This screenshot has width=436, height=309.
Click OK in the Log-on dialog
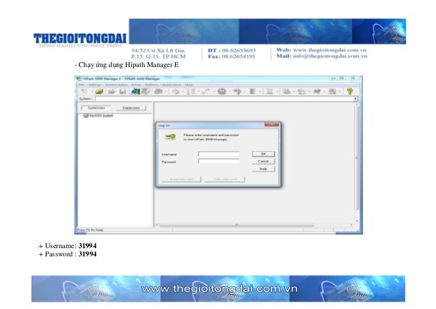[x=263, y=154]
